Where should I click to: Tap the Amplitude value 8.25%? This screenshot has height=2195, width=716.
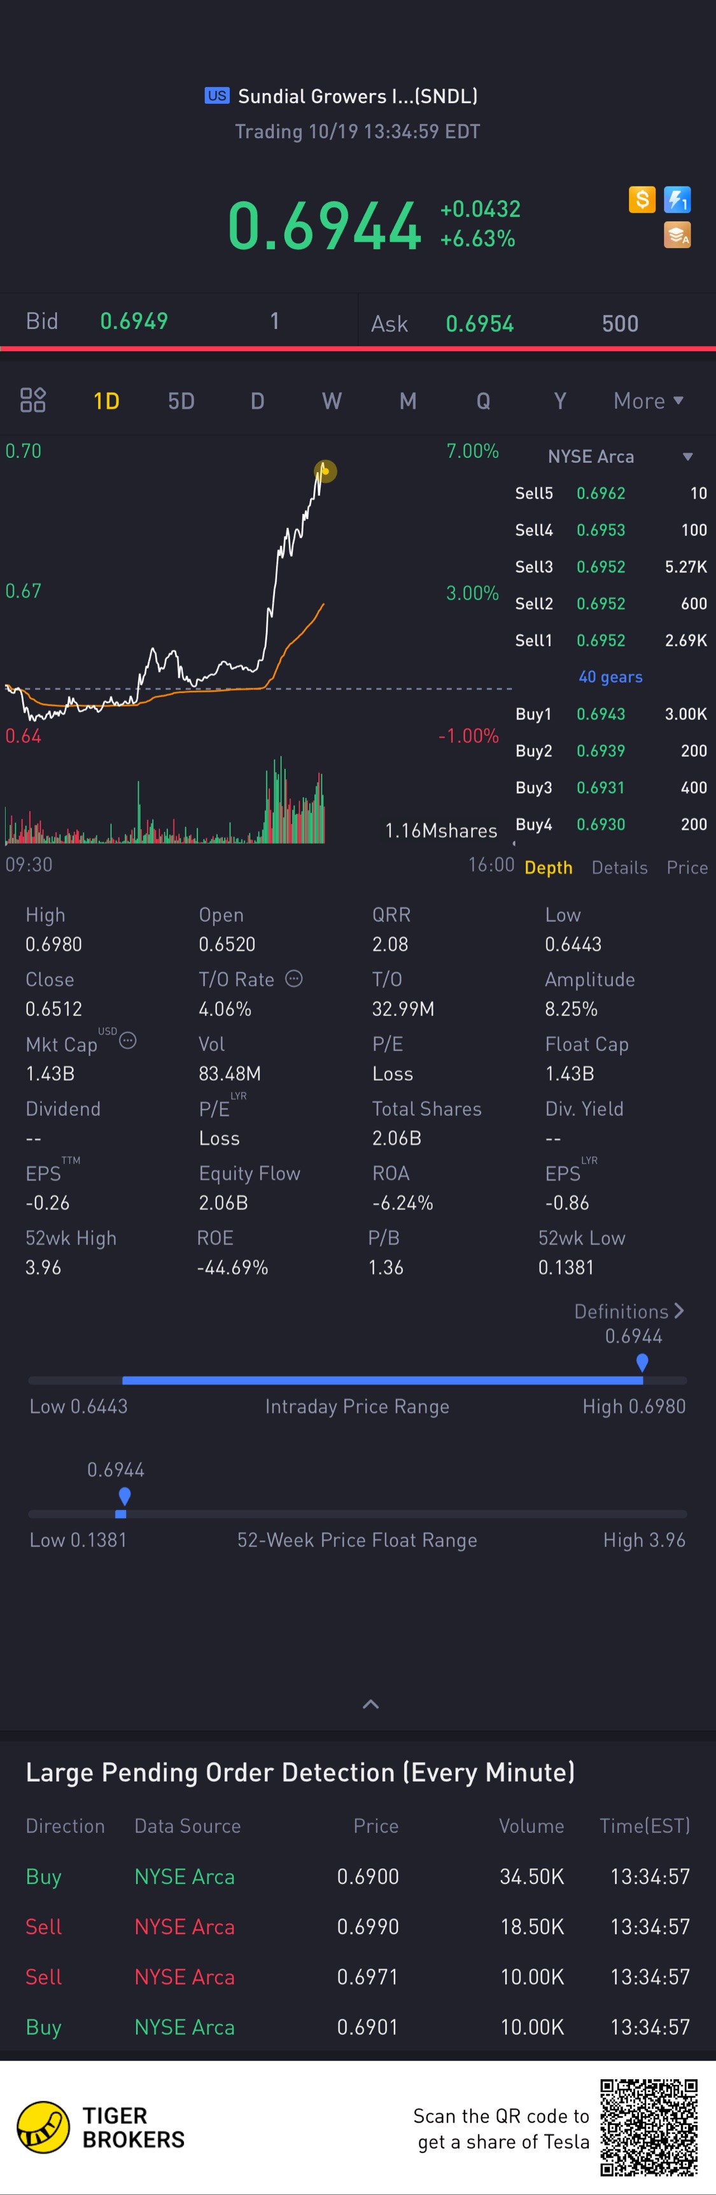(571, 1009)
